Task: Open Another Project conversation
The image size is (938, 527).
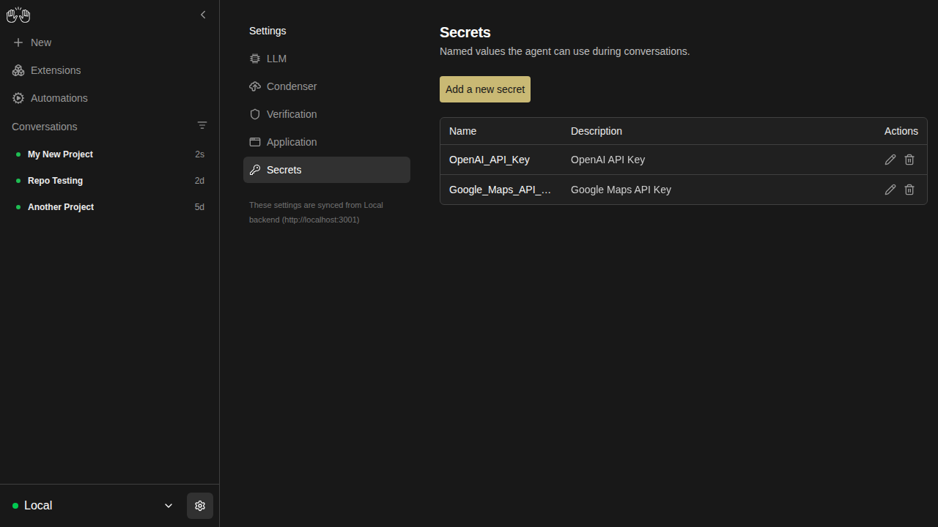Action: [109, 207]
